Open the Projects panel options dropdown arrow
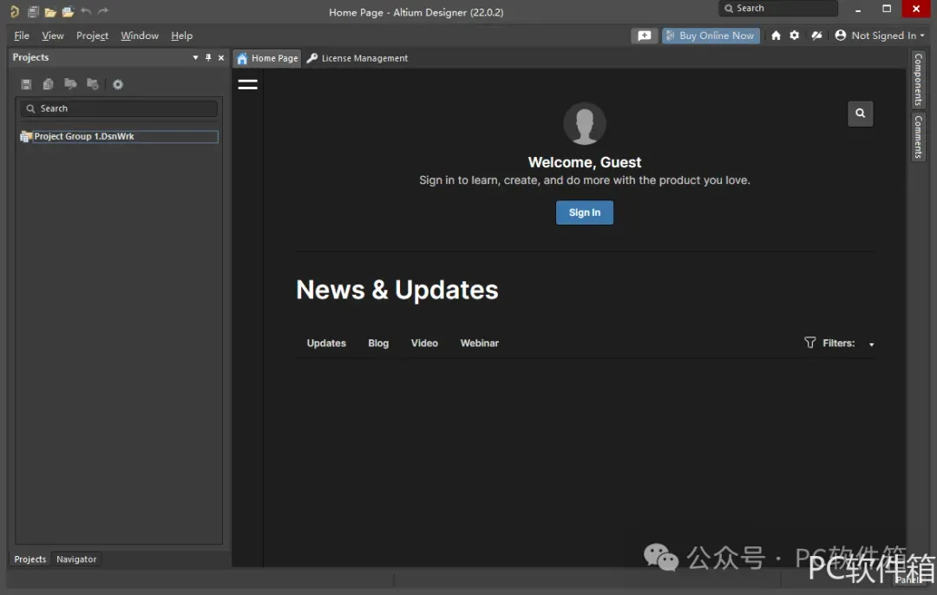The height and width of the screenshot is (595, 937). [x=195, y=58]
